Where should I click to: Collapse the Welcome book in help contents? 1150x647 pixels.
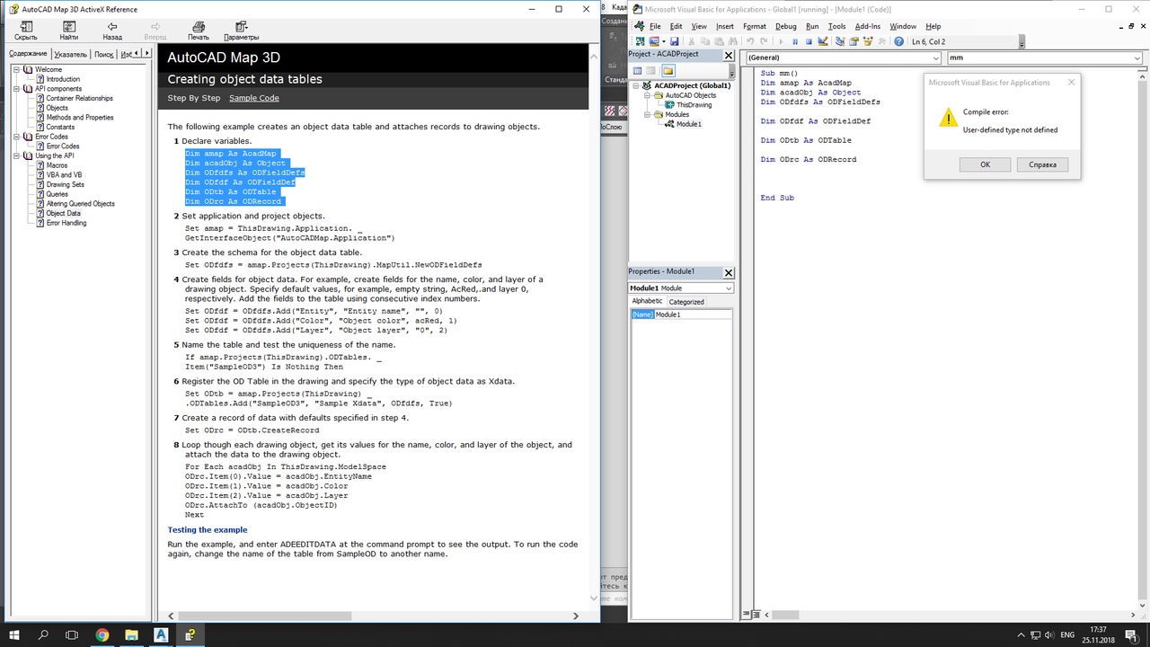tap(16, 69)
